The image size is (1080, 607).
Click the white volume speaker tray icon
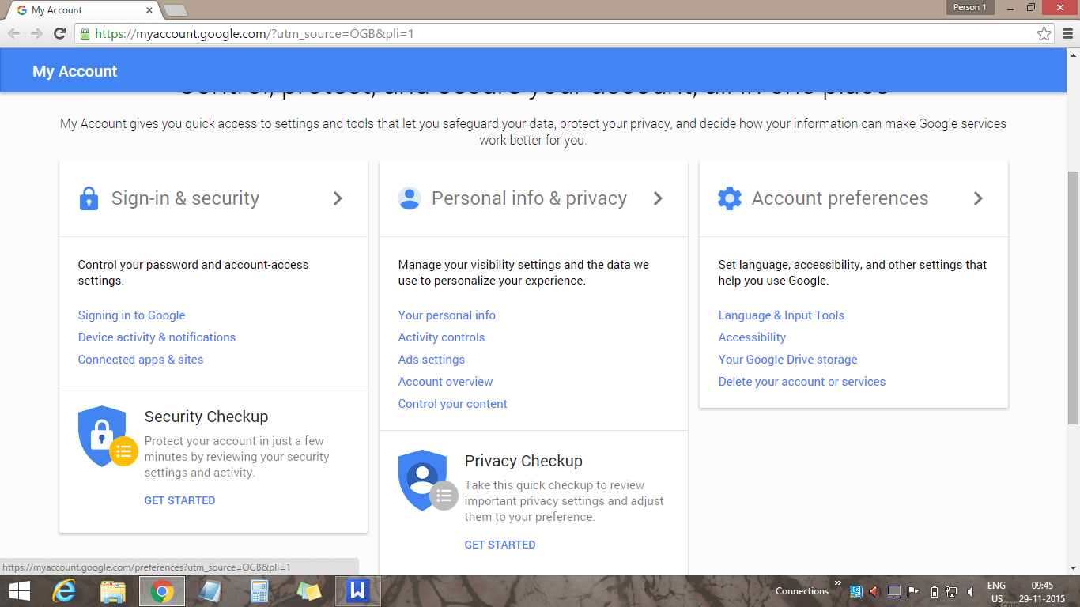coord(970,591)
